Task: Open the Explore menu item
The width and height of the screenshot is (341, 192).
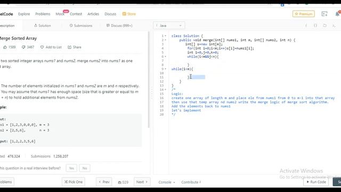Action: pyautogui.click(x=24, y=14)
